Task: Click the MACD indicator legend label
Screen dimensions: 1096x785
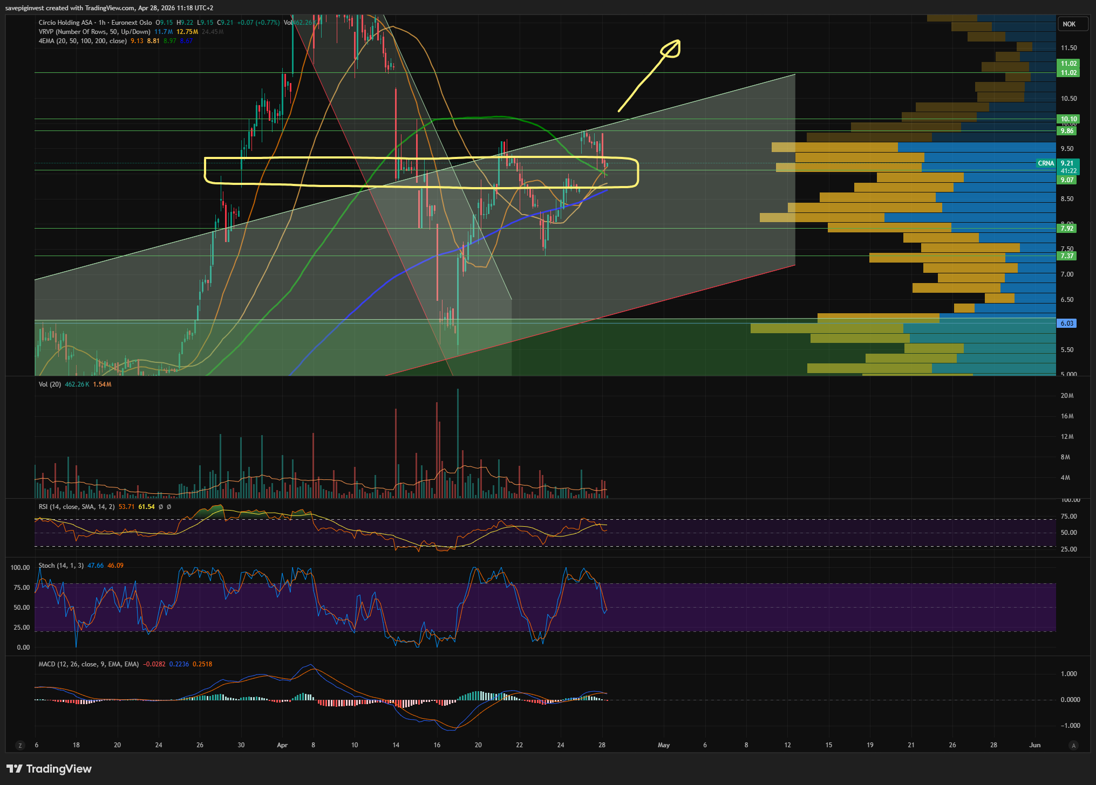Action: click(88, 664)
